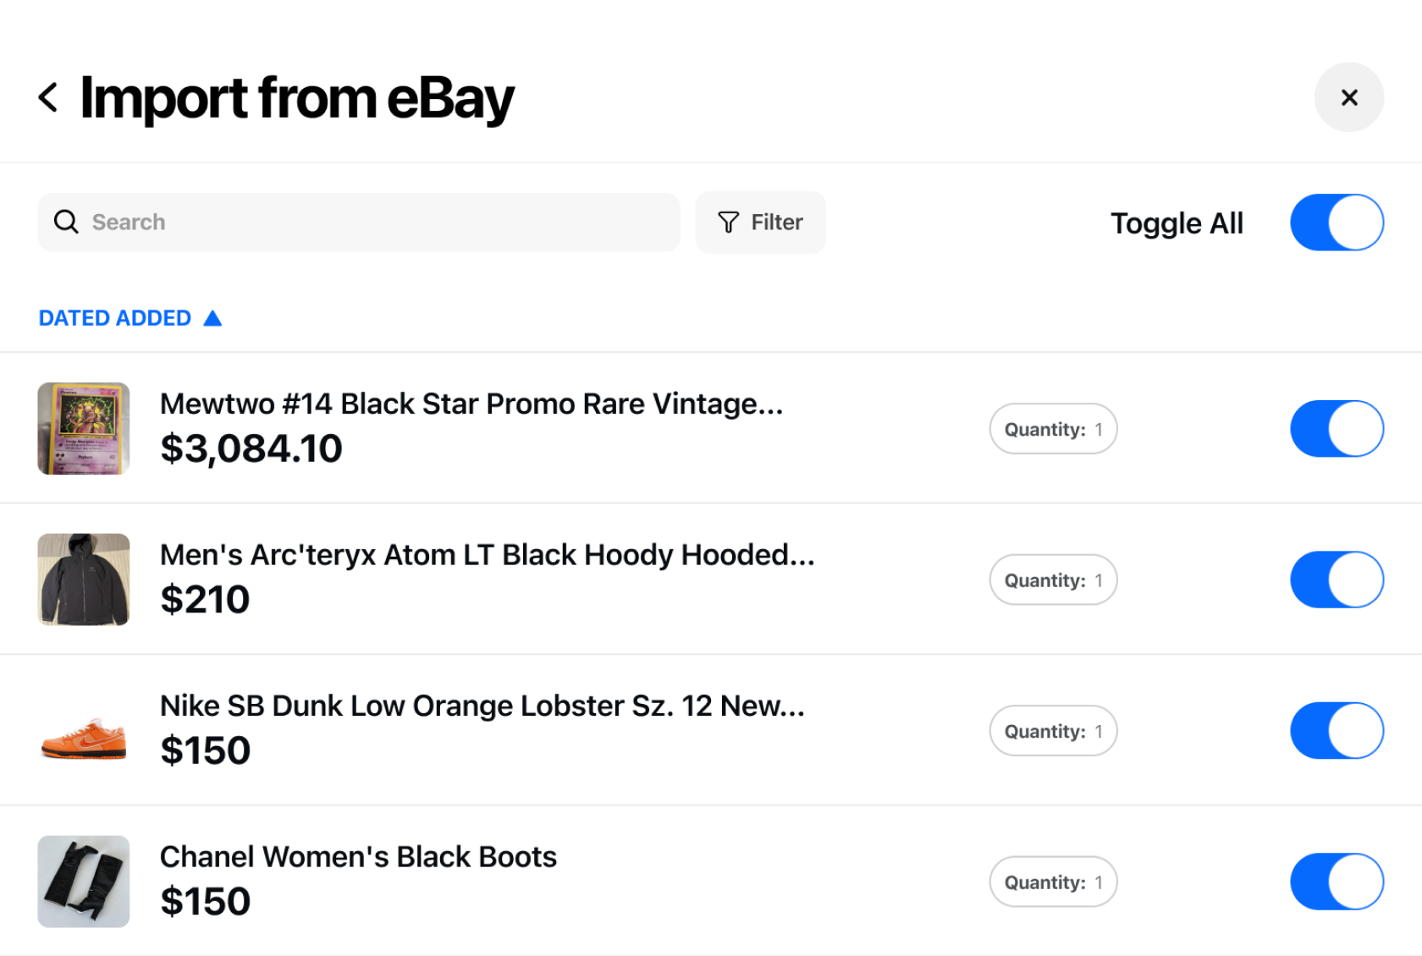Turn off the Nike SB Dunk toggle

point(1337,731)
